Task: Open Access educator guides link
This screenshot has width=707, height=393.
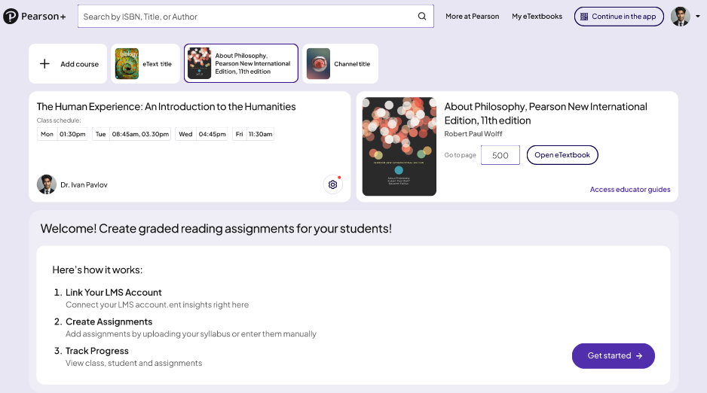Action: (630, 190)
